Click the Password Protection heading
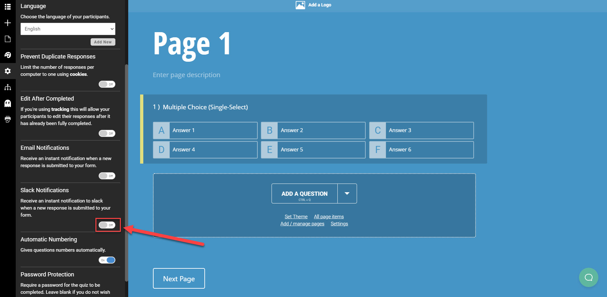 [47, 274]
